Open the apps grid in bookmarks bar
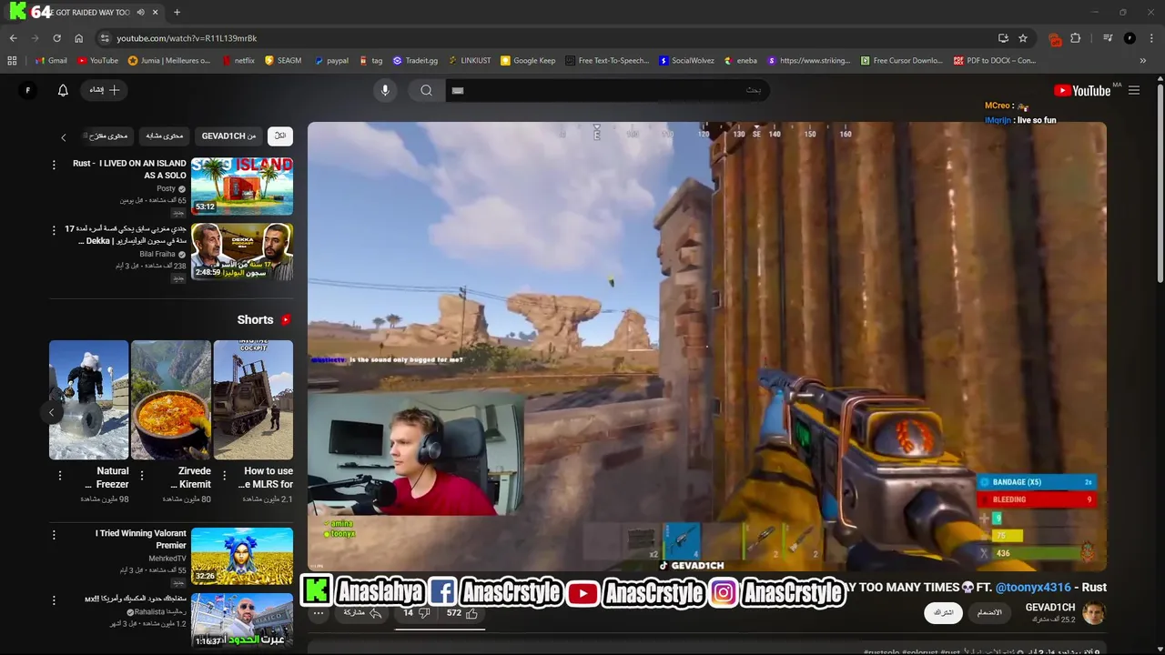The height and width of the screenshot is (655, 1165). tap(12, 60)
